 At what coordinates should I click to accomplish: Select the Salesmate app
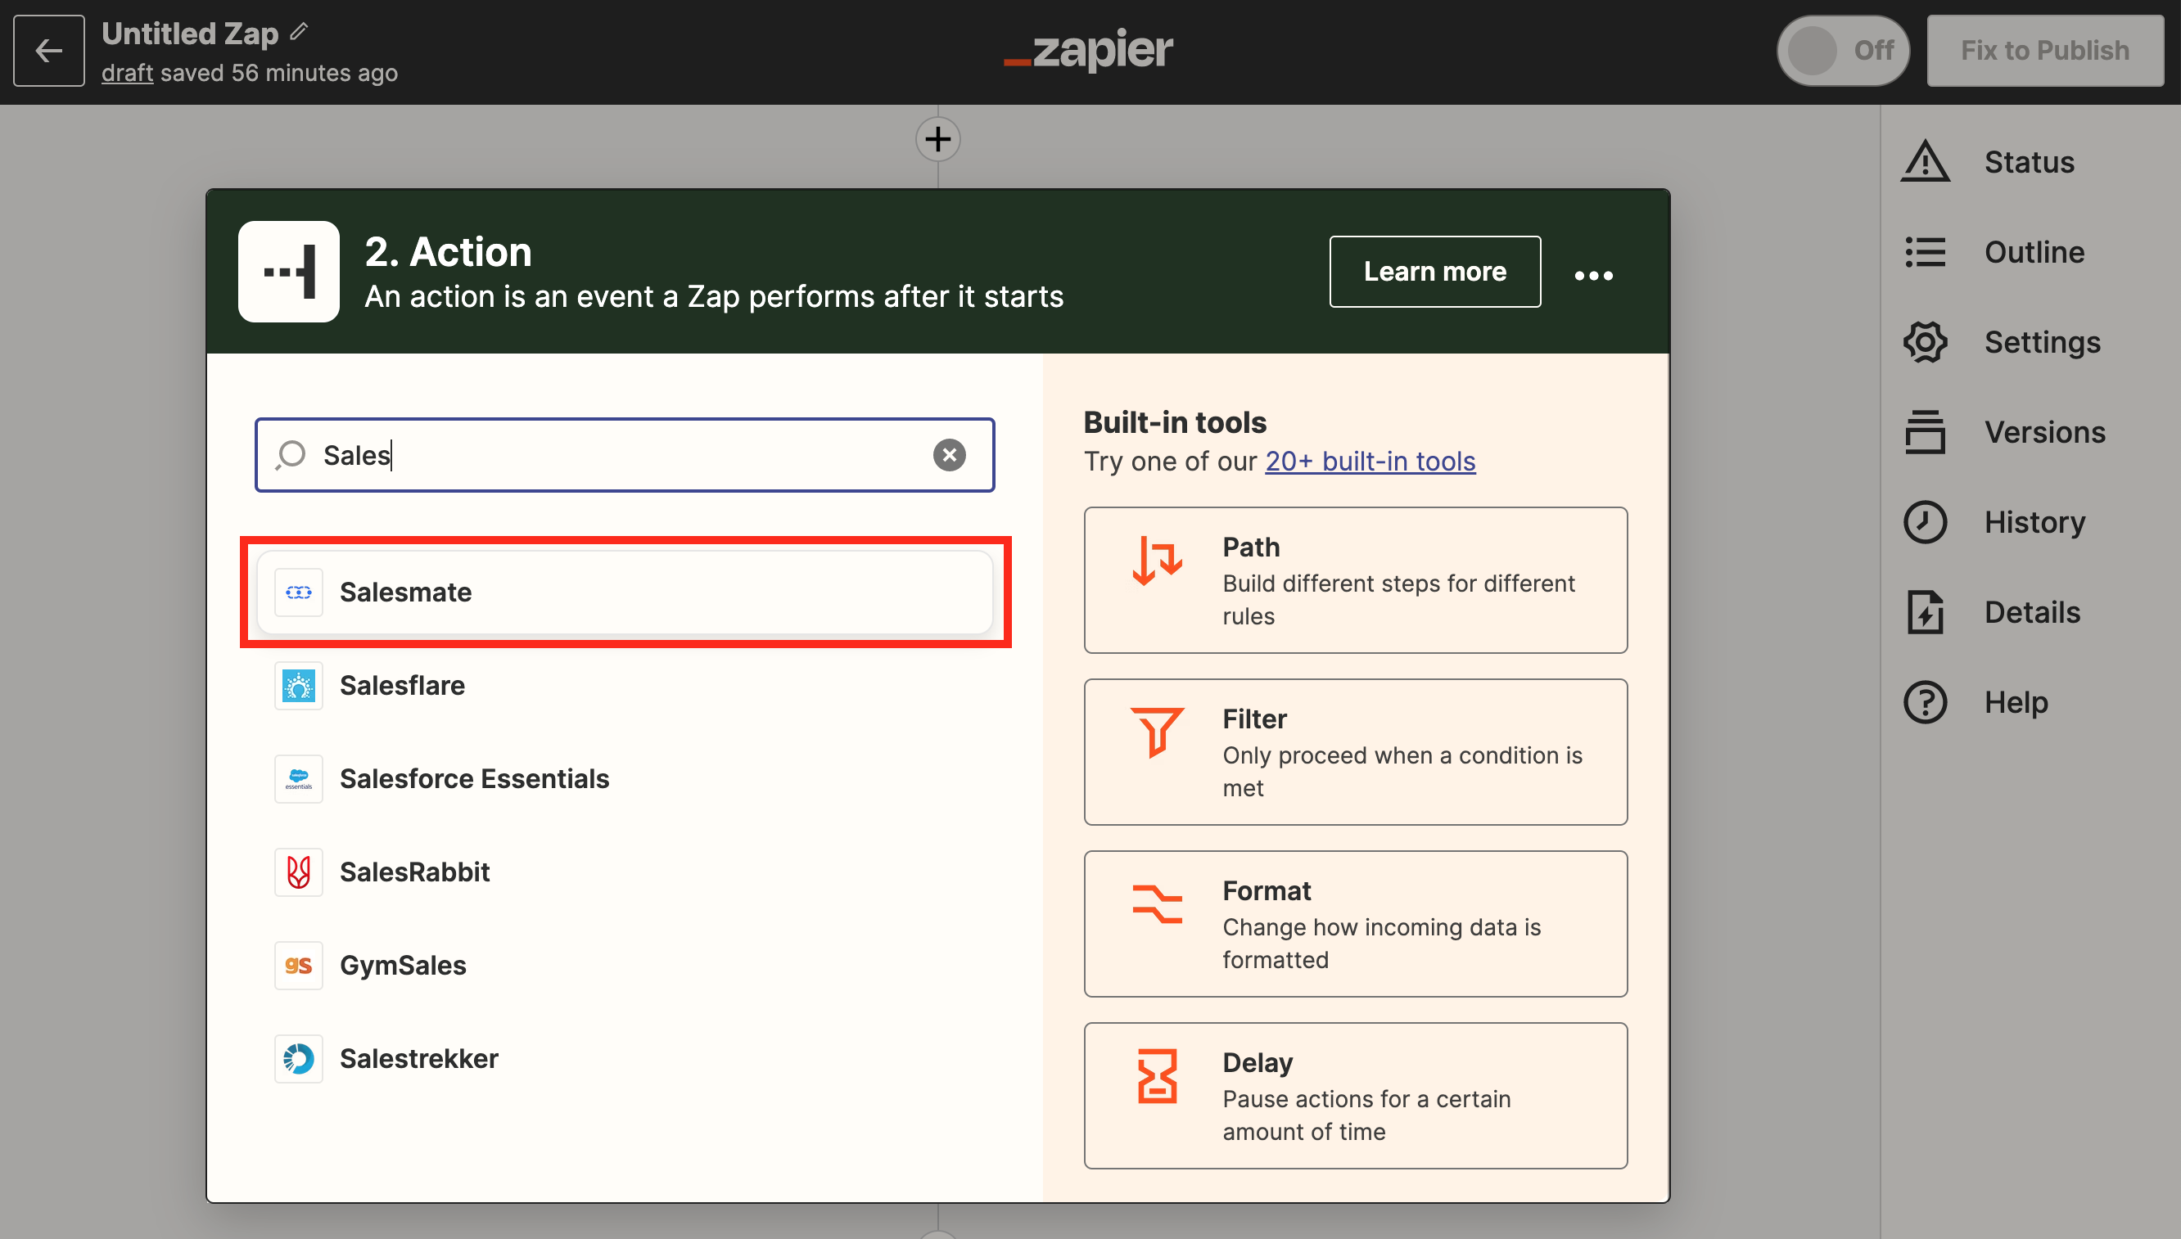pos(625,592)
